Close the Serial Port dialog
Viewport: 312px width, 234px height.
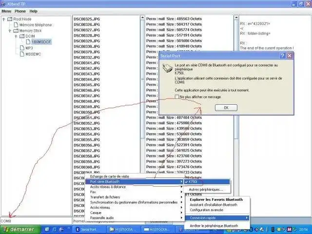point(290,56)
